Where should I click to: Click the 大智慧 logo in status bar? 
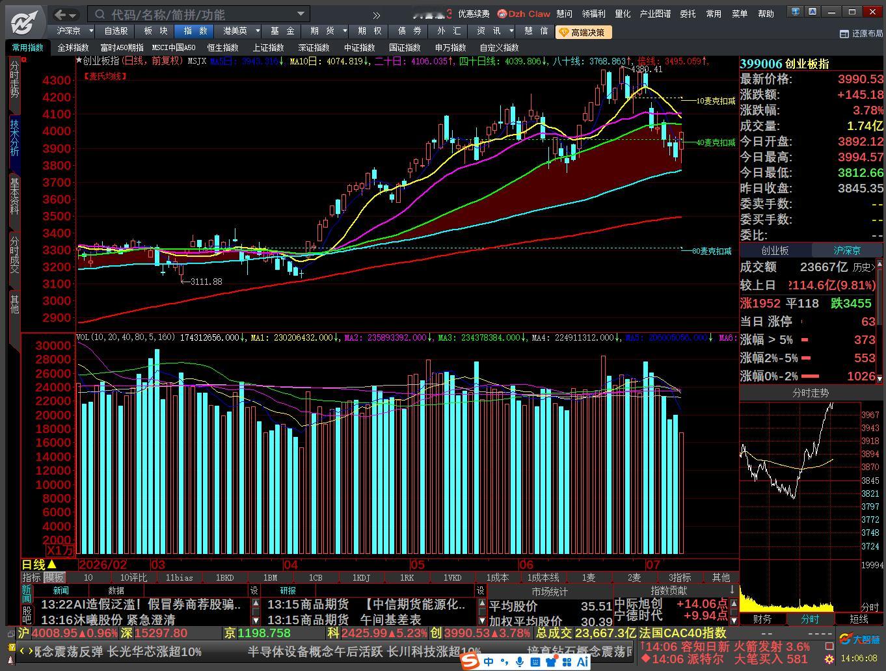tap(858, 639)
